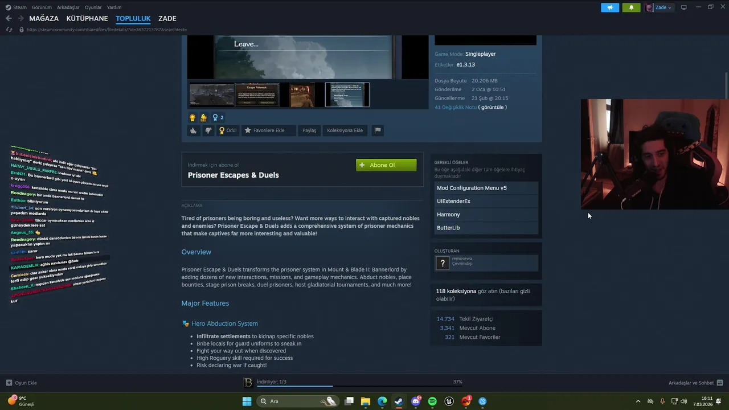Click Favorilere Ekle button

click(268, 130)
